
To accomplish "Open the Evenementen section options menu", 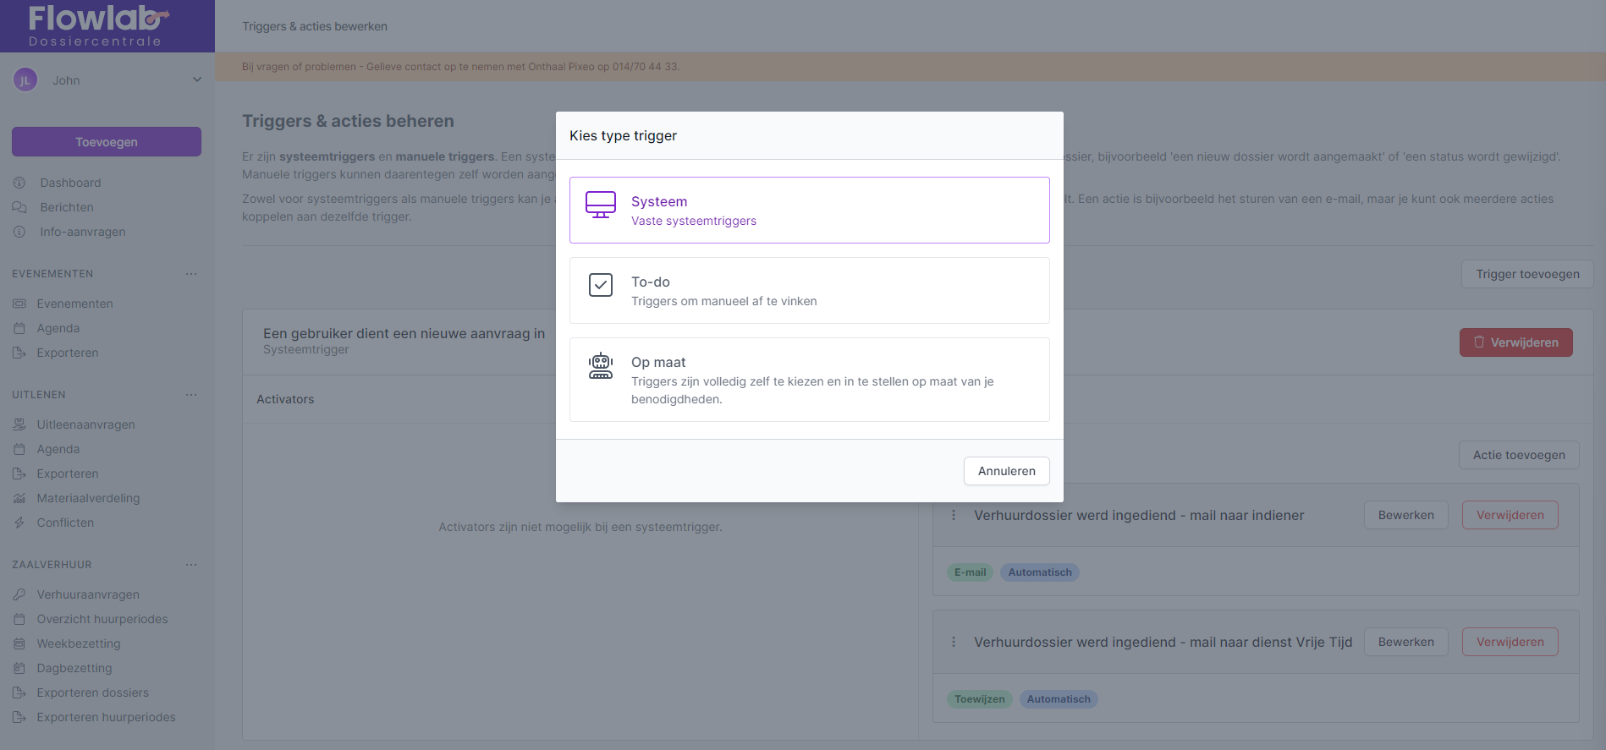I will pos(191,274).
